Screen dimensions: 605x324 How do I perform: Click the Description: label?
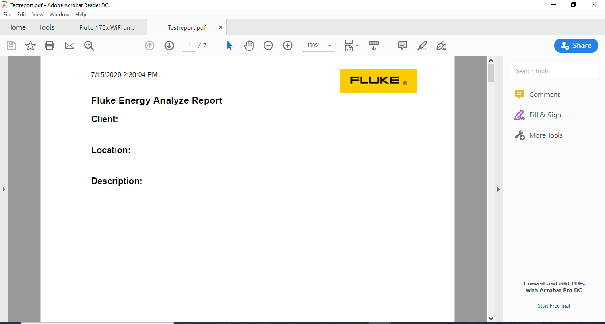pyautogui.click(x=117, y=181)
